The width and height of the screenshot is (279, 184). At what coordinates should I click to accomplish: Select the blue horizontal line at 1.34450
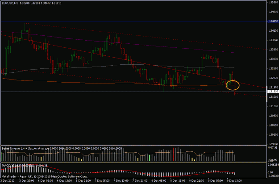[x=133, y=21]
